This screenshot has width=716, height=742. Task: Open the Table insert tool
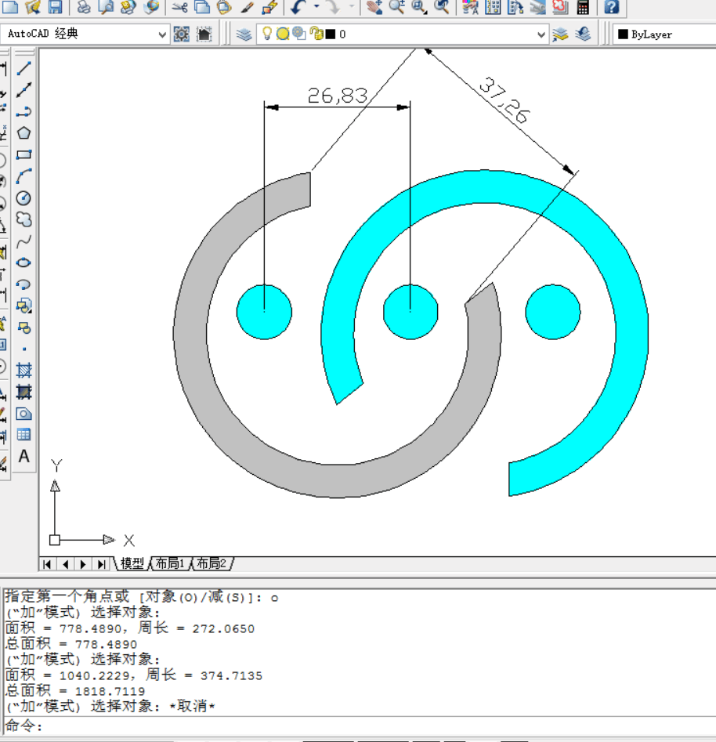pyautogui.click(x=24, y=435)
